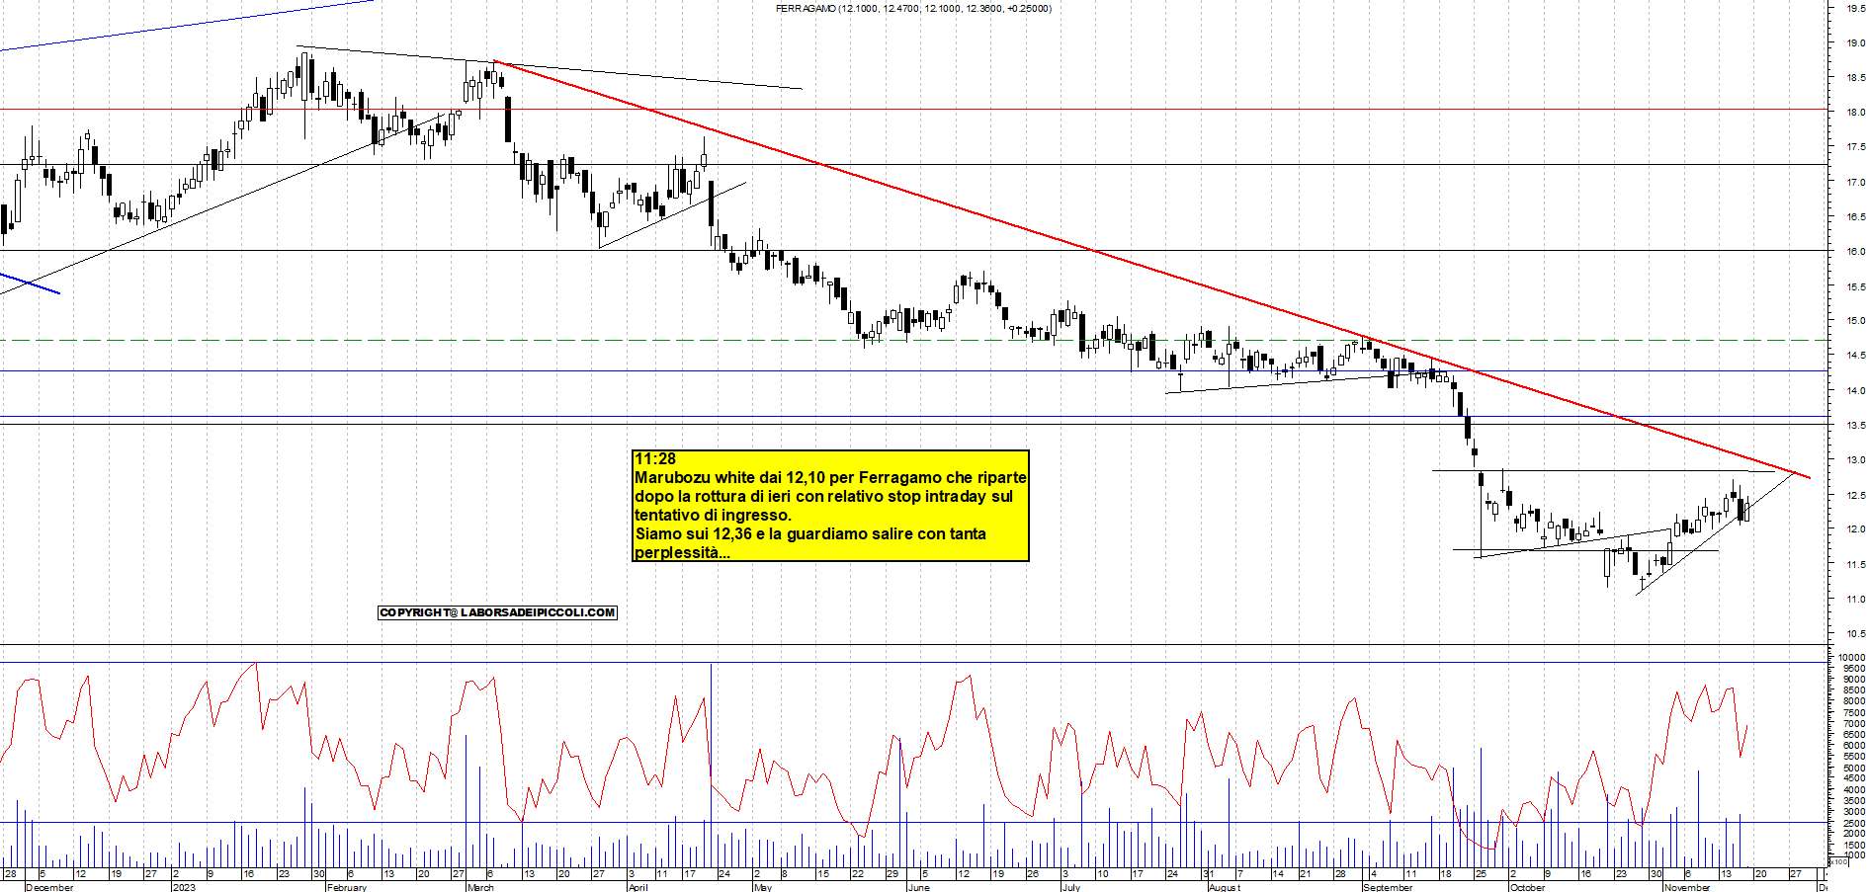Click the November month label

pyautogui.click(x=1687, y=887)
